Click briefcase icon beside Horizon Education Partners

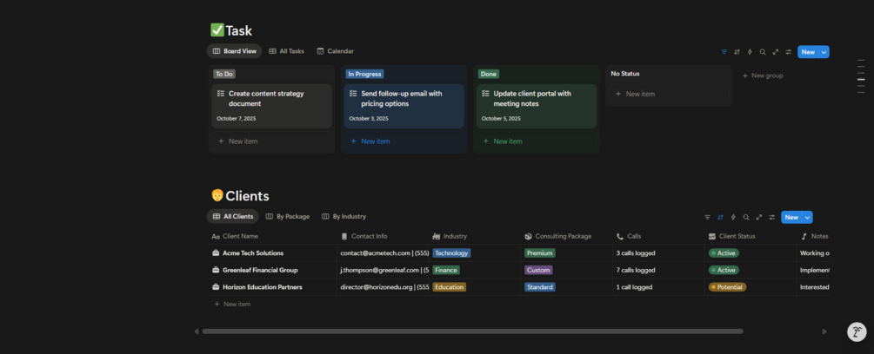click(216, 287)
